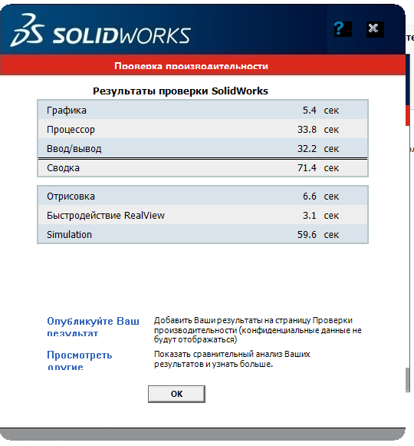Click the 'Результаты проверки SolidWorks' heading
The height and width of the screenshot is (446, 414).
click(x=180, y=91)
